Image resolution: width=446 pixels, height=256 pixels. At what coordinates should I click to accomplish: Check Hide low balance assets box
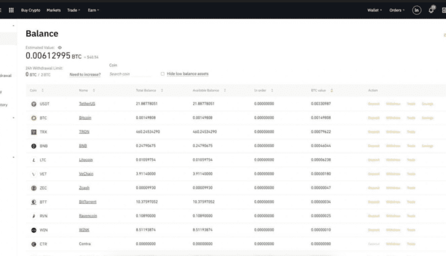pos(162,74)
